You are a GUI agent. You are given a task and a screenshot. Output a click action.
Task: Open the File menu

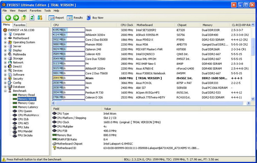tap(5, 11)
